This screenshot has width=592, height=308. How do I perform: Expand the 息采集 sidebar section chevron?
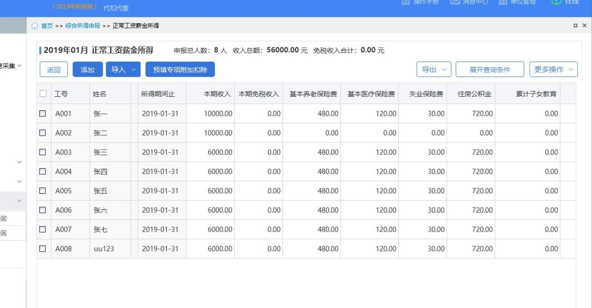[20, 66]
